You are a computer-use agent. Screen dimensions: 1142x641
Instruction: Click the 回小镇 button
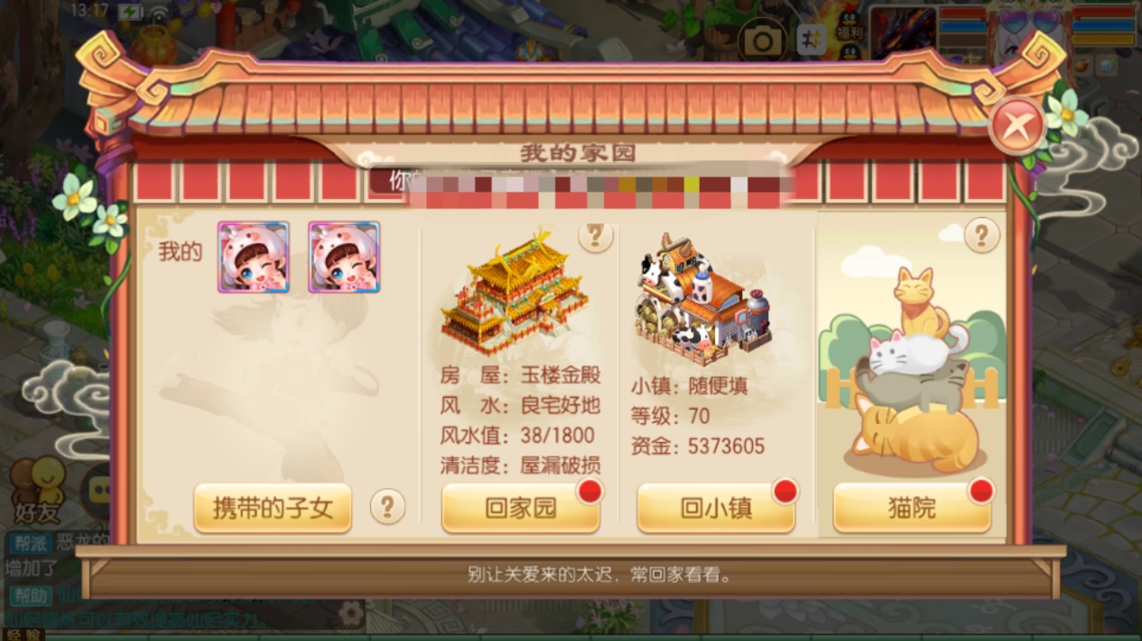click(x=716, y=509)
